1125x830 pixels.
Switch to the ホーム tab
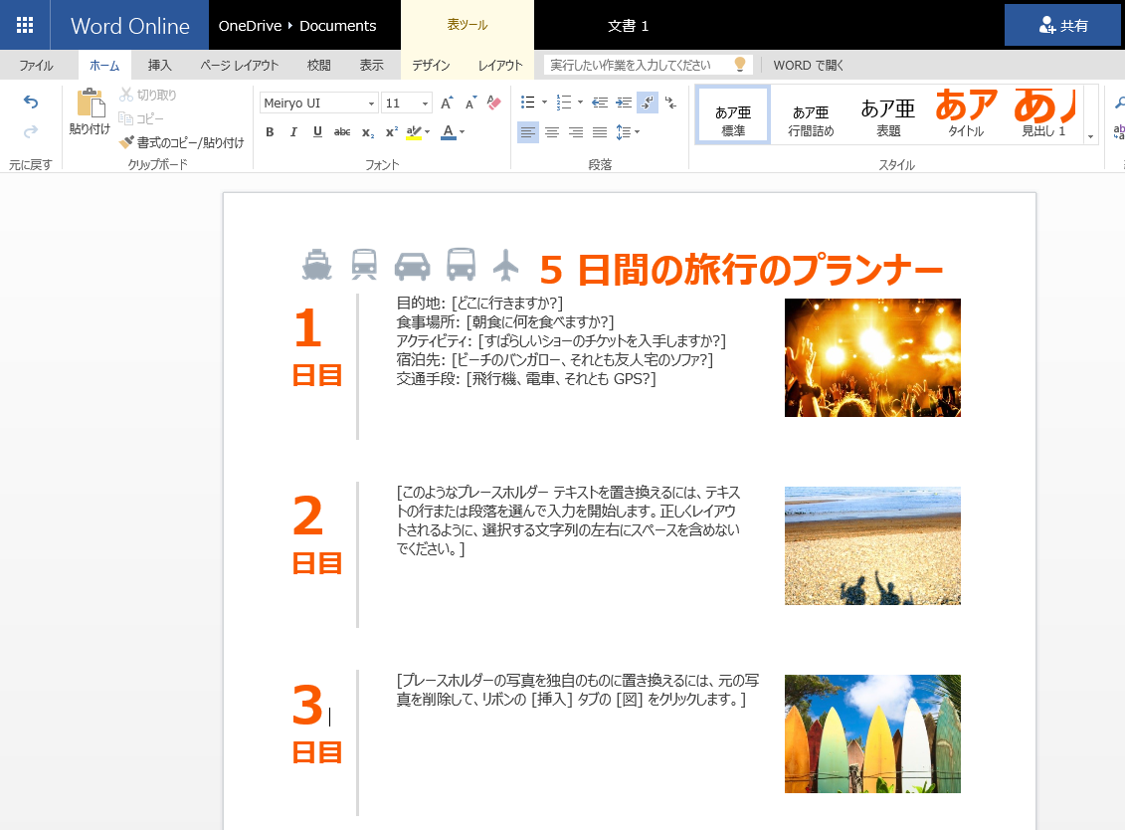tap(104, 66)
